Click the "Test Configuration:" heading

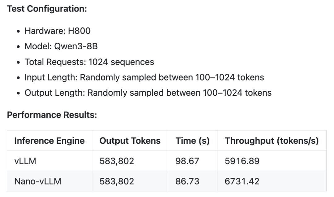[47, 9]
